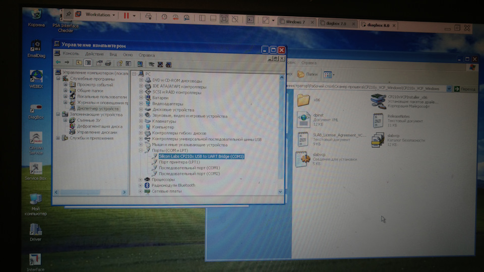This screenshot has width=484, height=272.
Task: Open the Консоль menu
Action: [71, 53]
